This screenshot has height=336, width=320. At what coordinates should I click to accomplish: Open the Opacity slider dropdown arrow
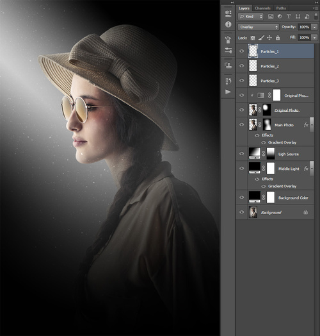pyautogui.click(x=314, y=27)
